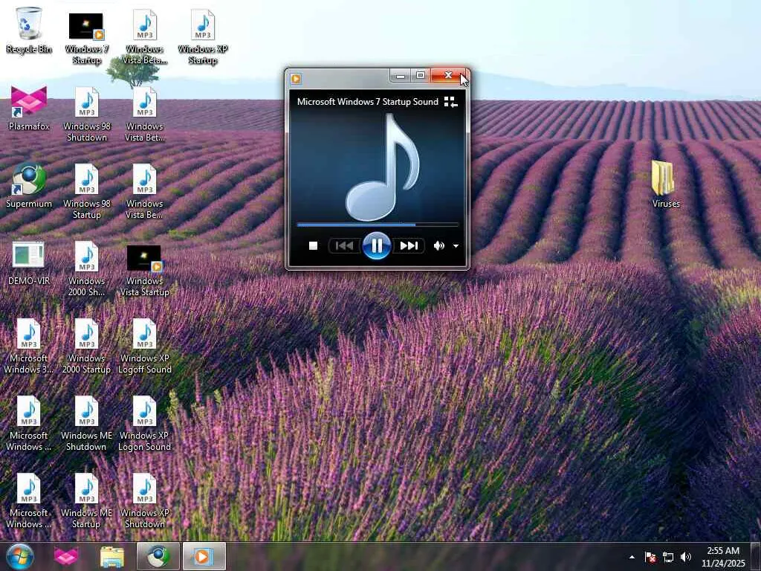Viewport: 761px width, 571px height.
Task: Select the Viruses folder
Action: 665,184
